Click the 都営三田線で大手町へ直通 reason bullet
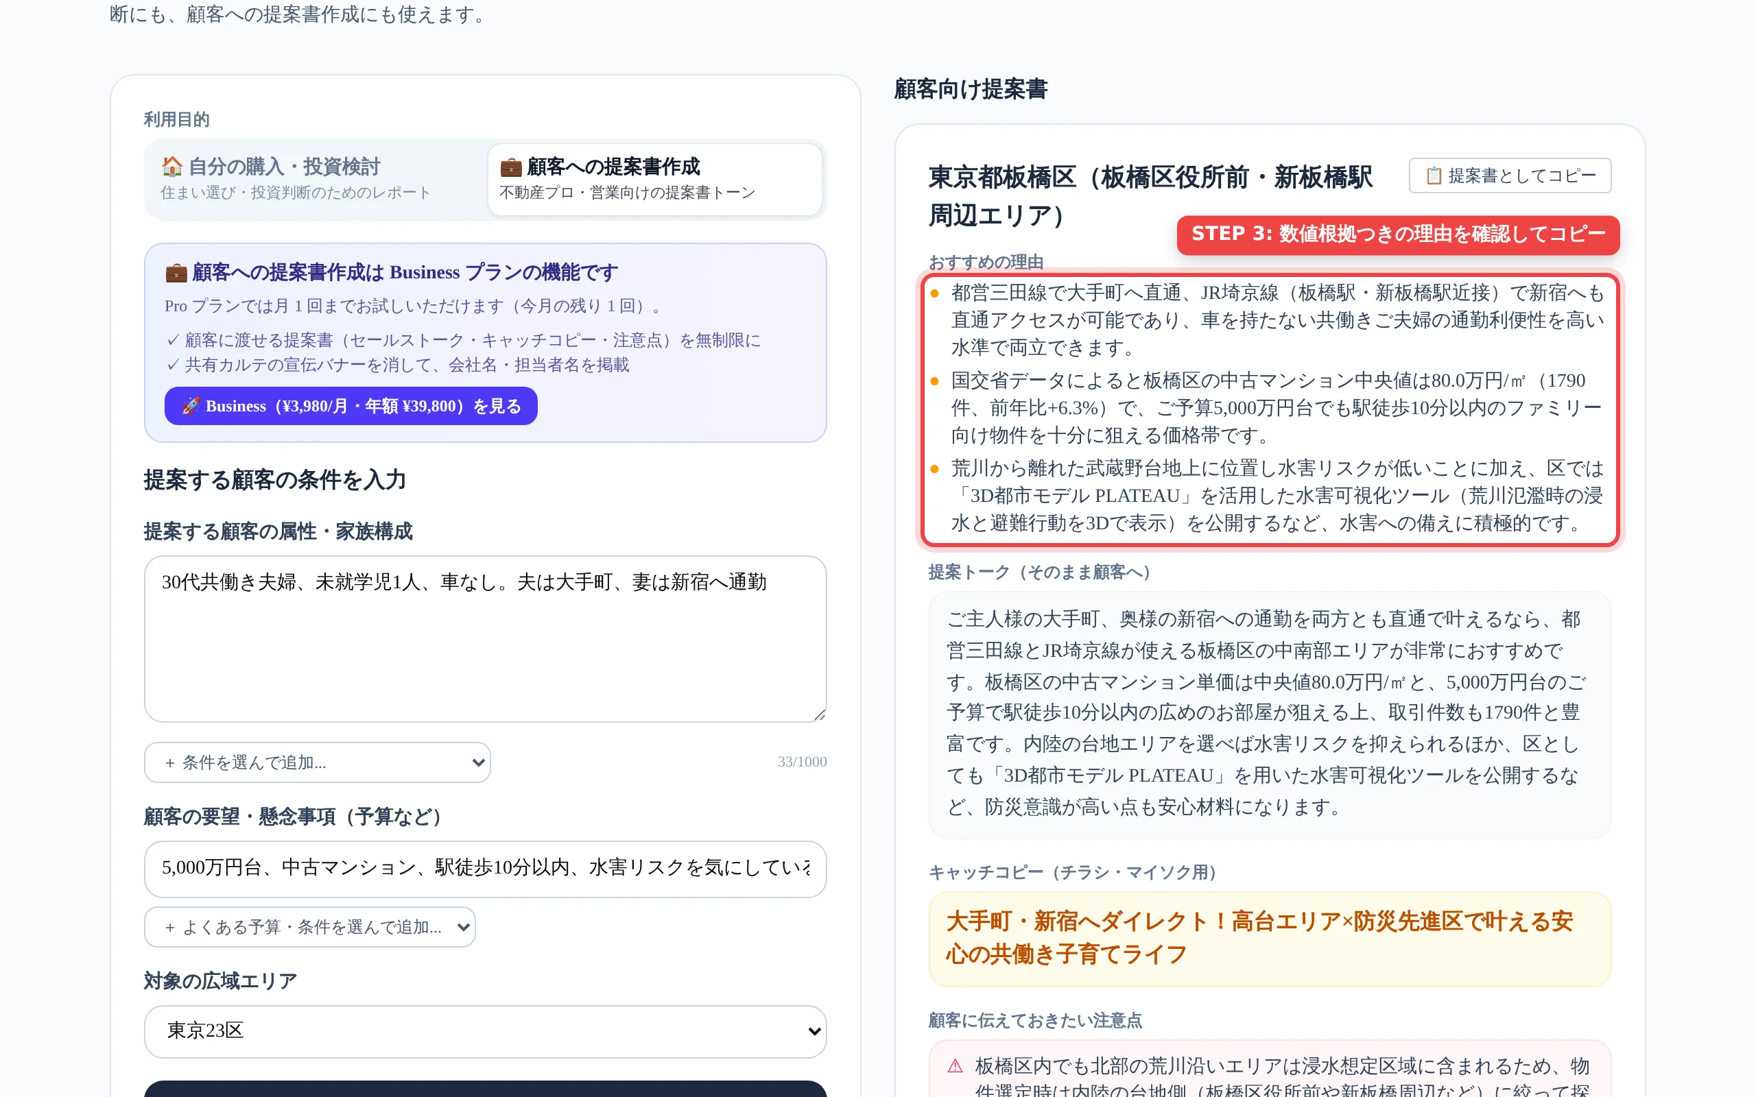The image size is (1756, 1097). tap(1277, 320)
